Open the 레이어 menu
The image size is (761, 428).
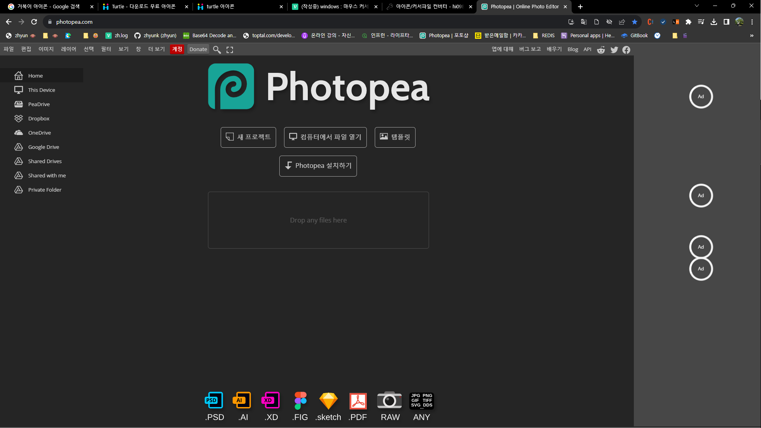pyautogui.click(x=69, y=49)
